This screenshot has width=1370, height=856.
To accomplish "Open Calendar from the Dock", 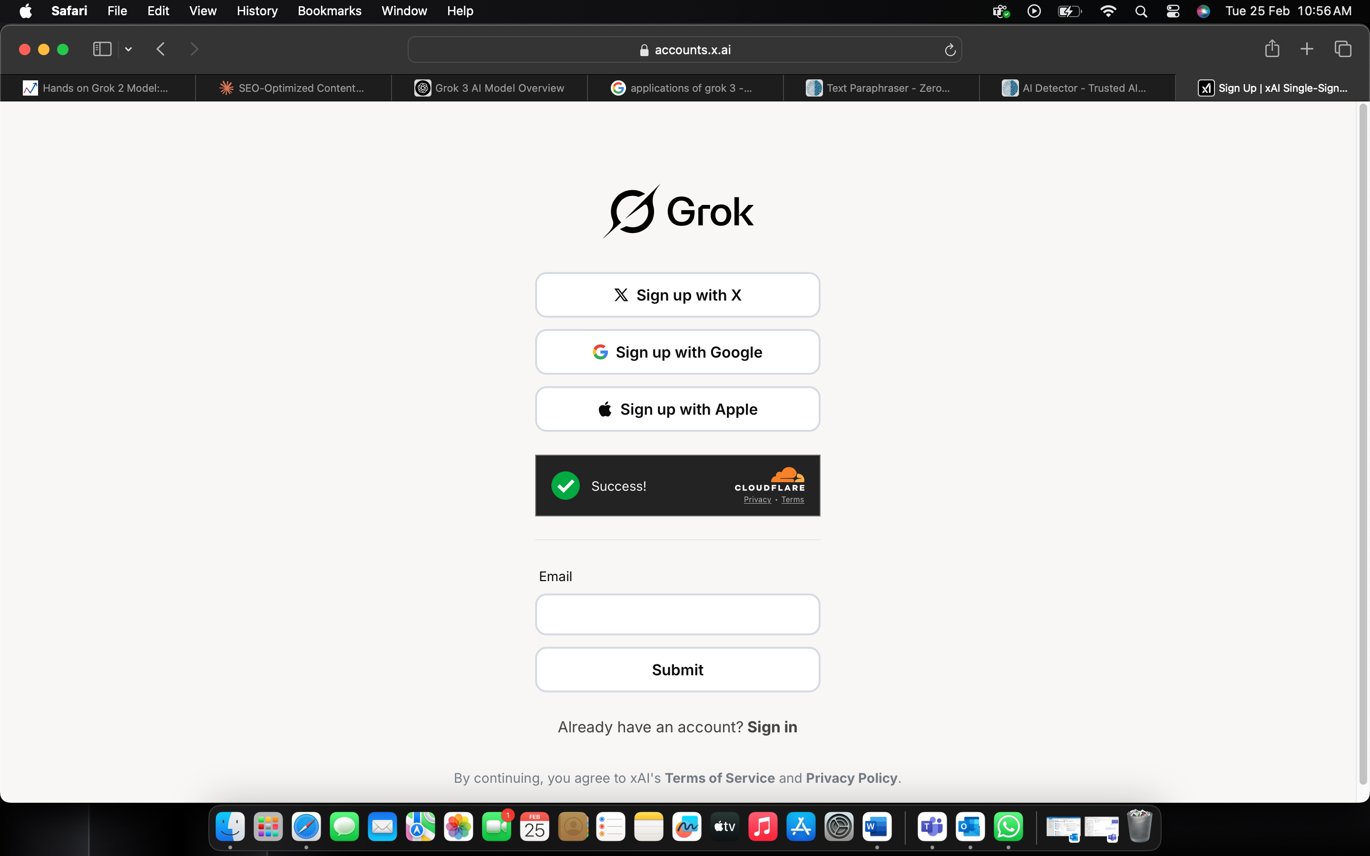I will (x=534, y=827).
